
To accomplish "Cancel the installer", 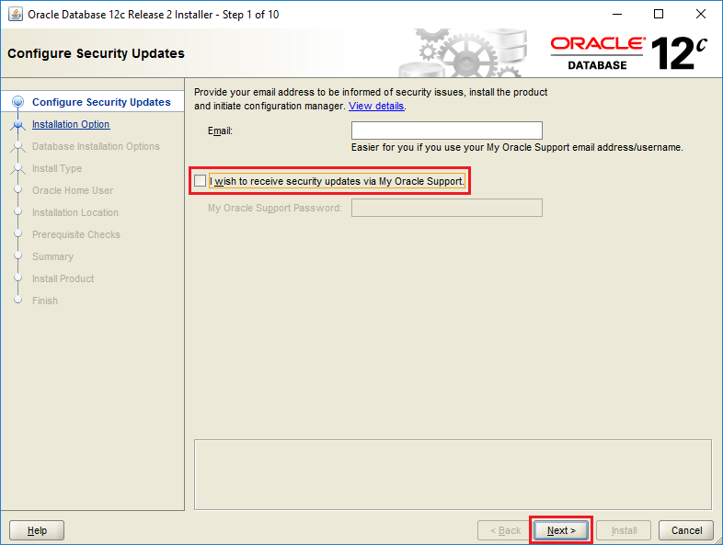I will pos(686,530).
